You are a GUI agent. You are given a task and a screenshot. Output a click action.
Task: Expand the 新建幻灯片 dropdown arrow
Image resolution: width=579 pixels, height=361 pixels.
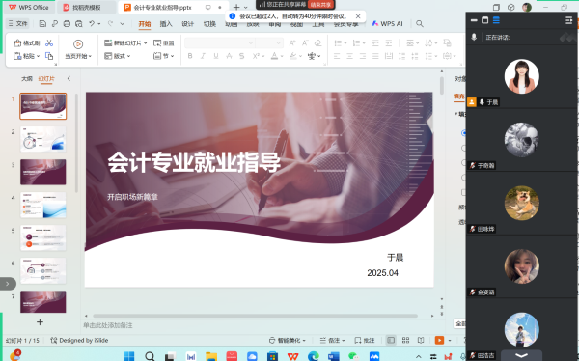(145, 43)
